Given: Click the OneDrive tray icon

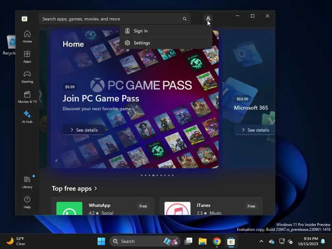Looking at the screenshot, I should [x=272, y=241].
